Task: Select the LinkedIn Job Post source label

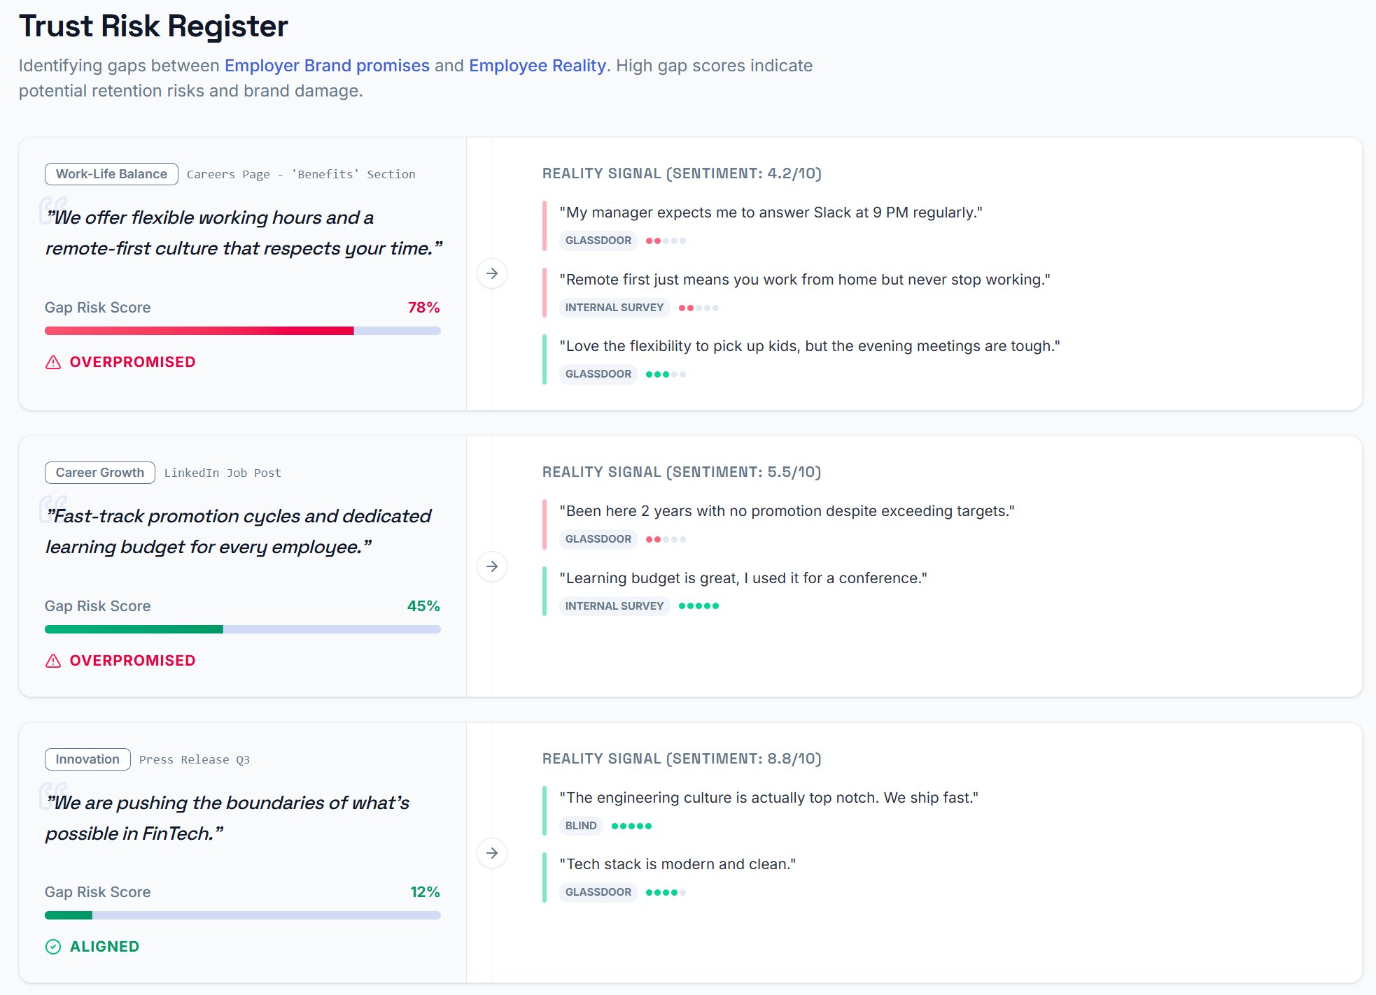Action: (x=223, y=472)
